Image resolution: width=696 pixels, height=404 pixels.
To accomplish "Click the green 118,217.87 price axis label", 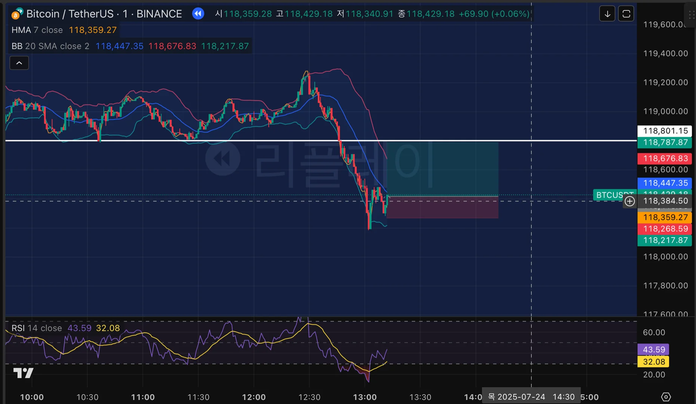I will pyautogui.click(x=665, y=241).
